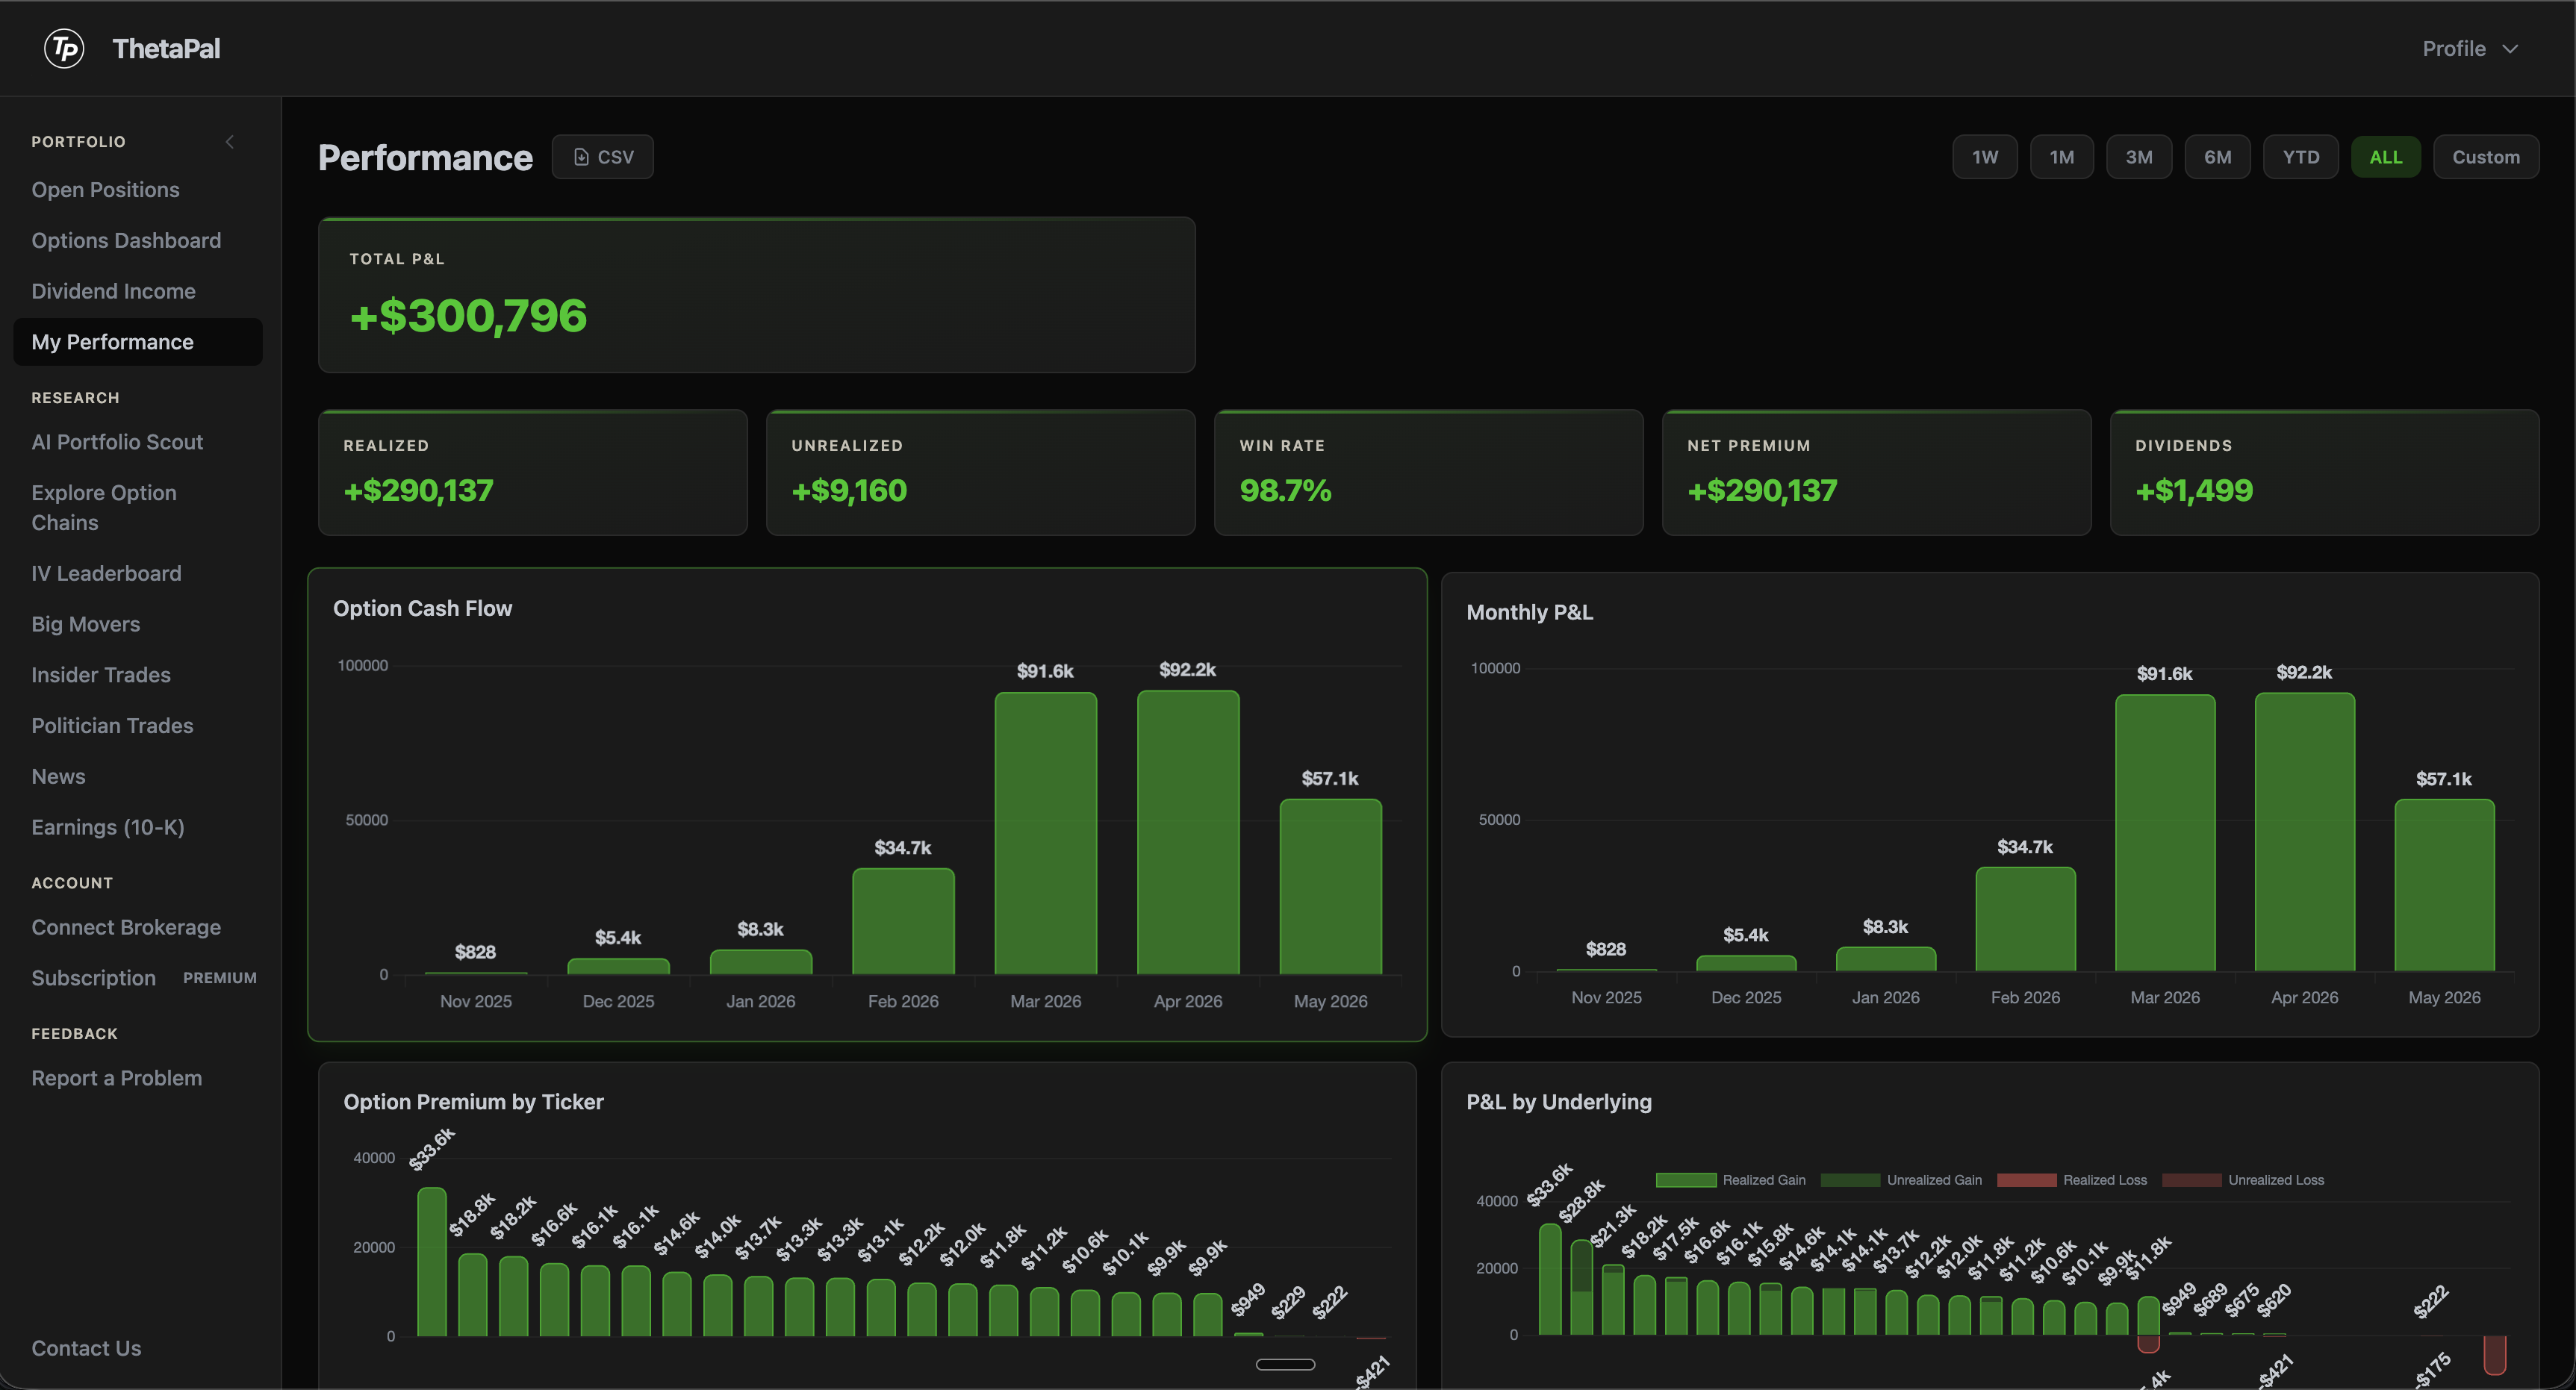Click the PREMIUM badge

coord(220,978)
